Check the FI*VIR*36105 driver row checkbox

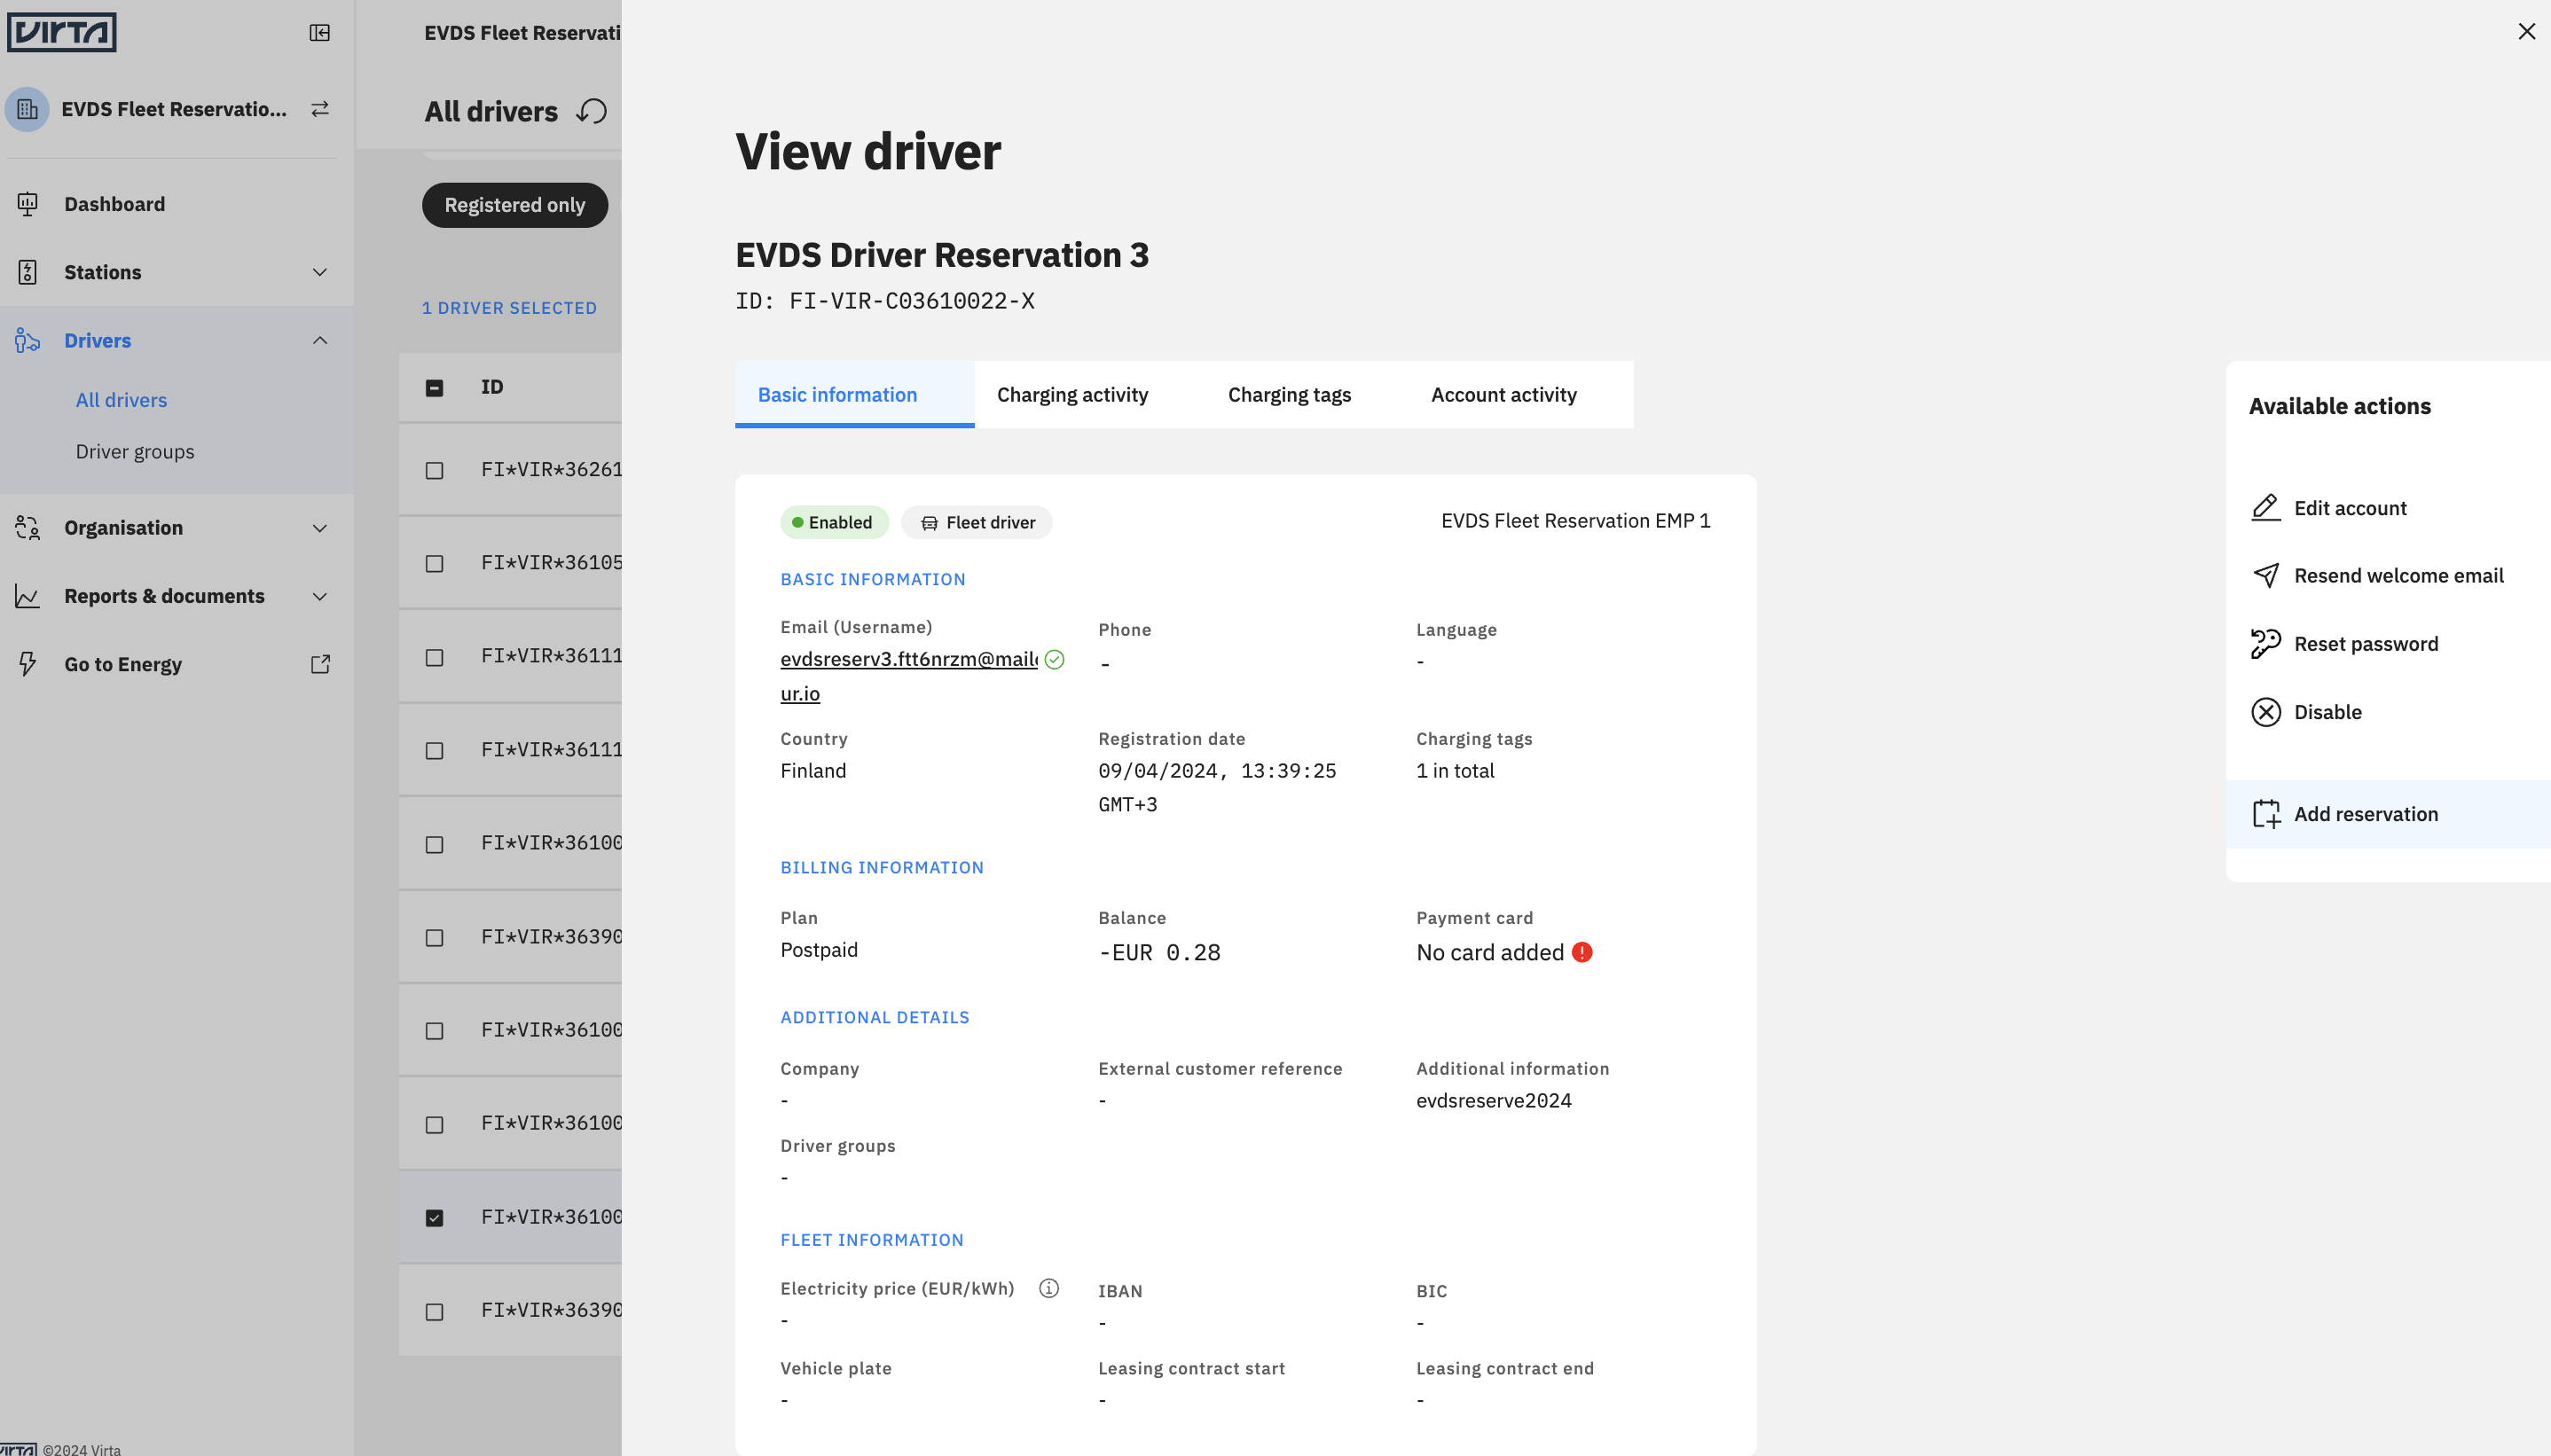(434, 564)
